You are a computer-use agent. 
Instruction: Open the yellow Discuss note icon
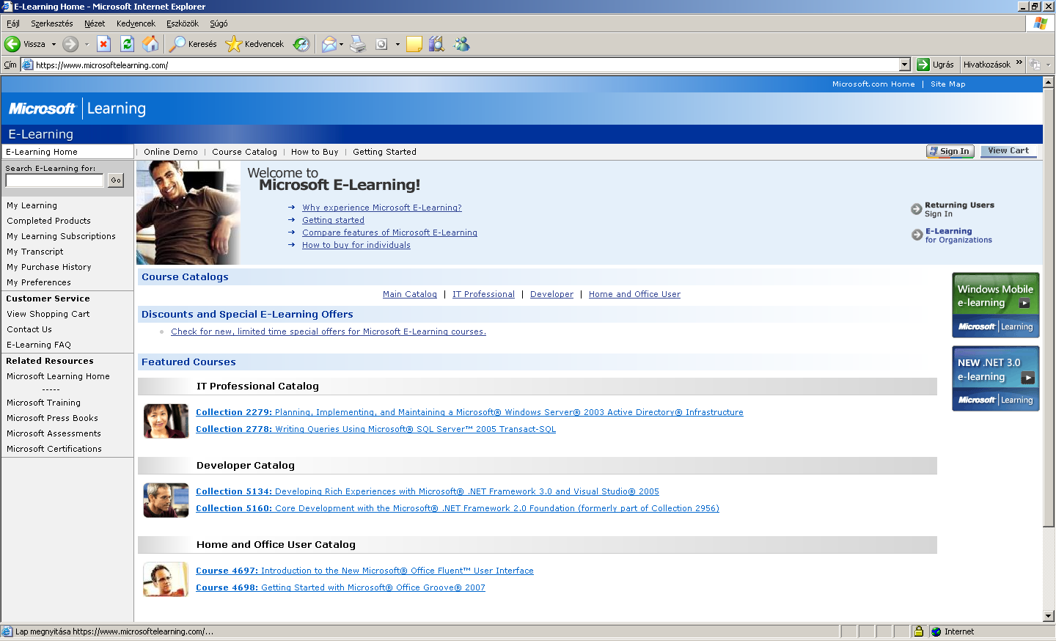(x=414, y=44)
